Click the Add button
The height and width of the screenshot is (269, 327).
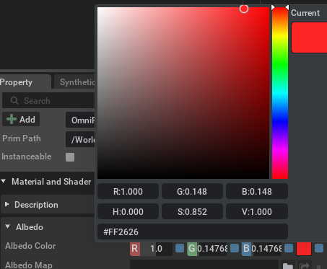coord(21,119)
